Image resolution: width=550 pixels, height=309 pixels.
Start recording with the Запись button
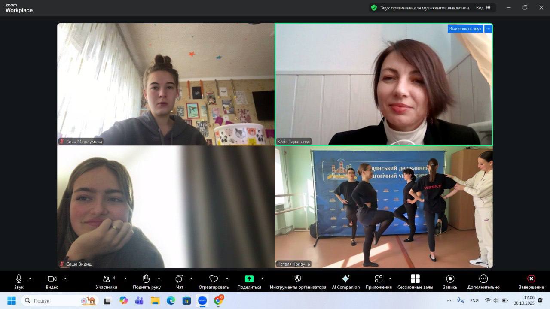tap(450, 282)
